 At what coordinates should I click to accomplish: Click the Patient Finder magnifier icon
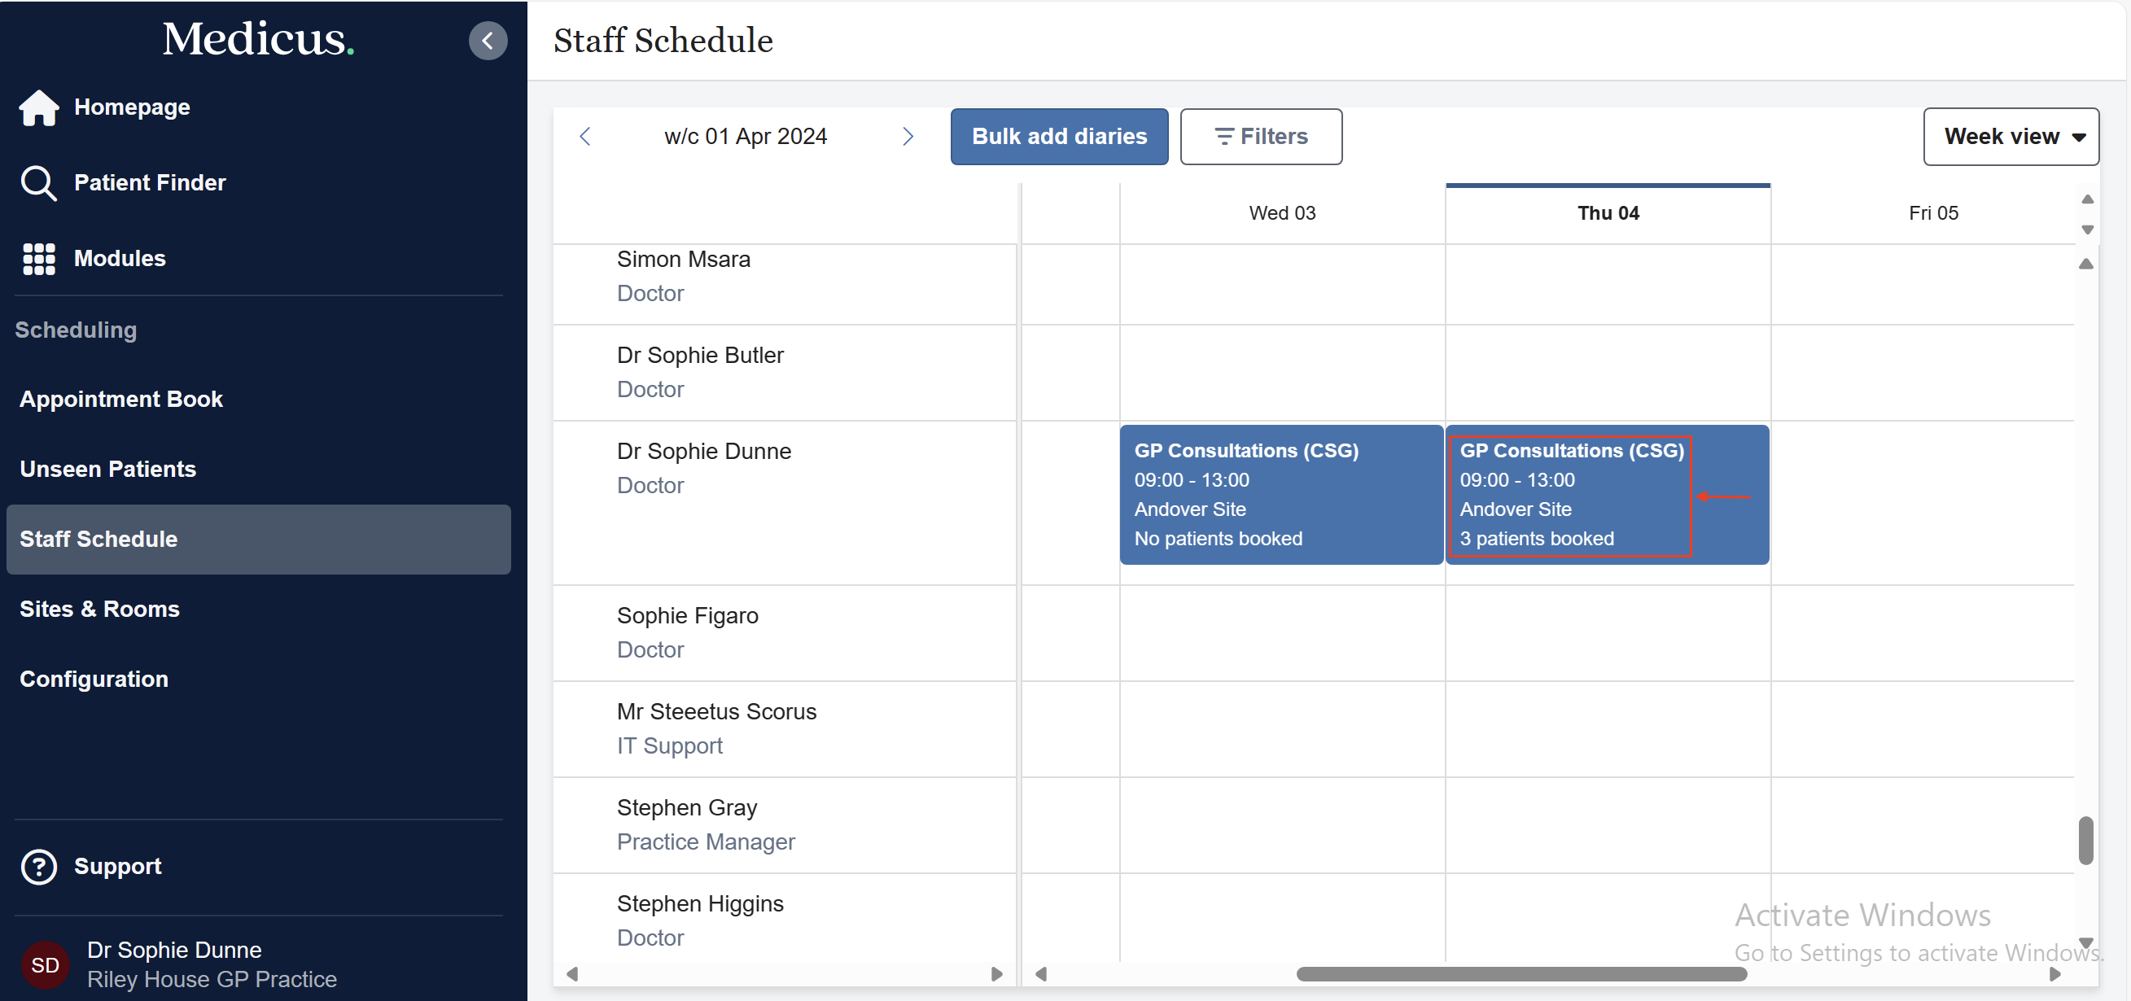pos(38,183)
